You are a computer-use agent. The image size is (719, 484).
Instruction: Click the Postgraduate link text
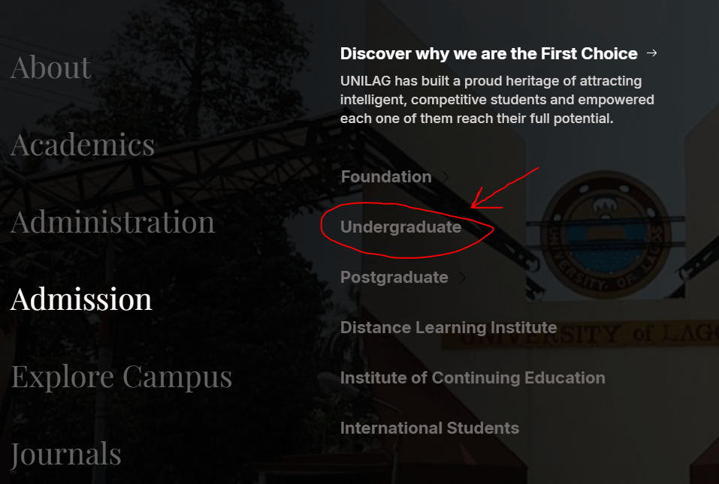pos(394,278)
